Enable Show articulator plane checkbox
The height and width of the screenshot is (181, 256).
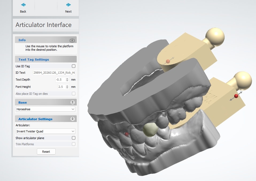[x=74, y=138]
